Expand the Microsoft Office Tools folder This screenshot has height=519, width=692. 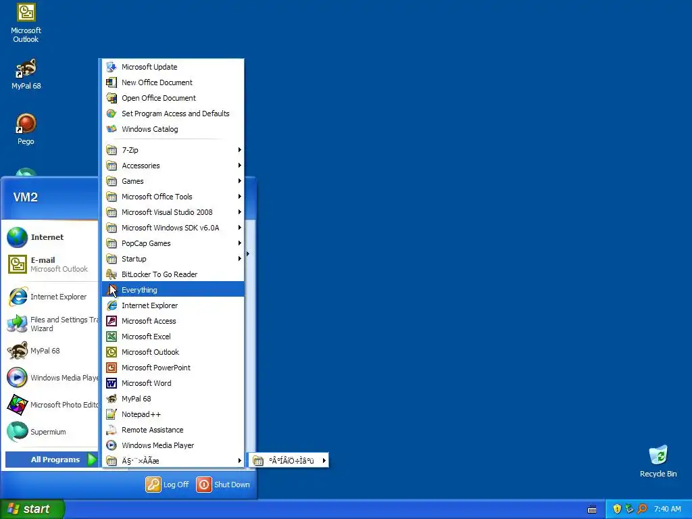pos(173,197)
